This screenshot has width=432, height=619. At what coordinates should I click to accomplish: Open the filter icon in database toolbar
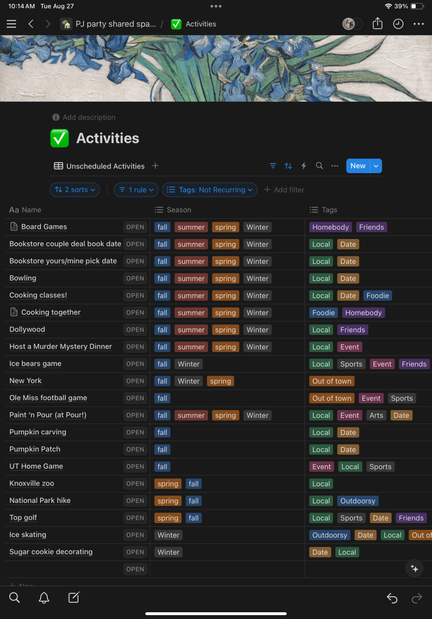coord(273,166)
